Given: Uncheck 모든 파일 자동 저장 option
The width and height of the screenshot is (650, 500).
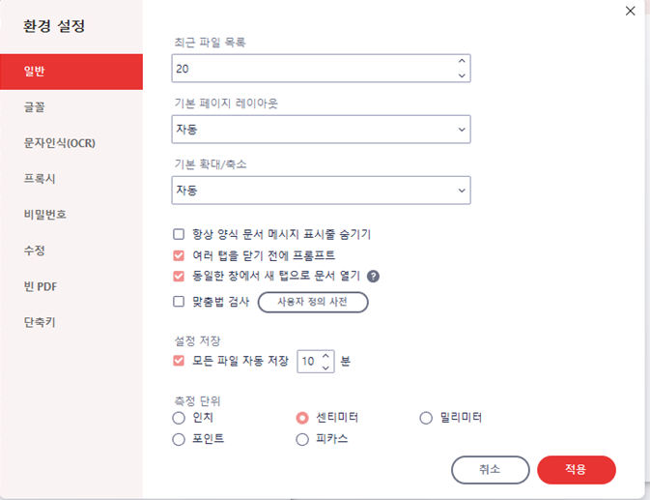Looking at the screenshot, I should pyautogui.click(x=179, y=361).
